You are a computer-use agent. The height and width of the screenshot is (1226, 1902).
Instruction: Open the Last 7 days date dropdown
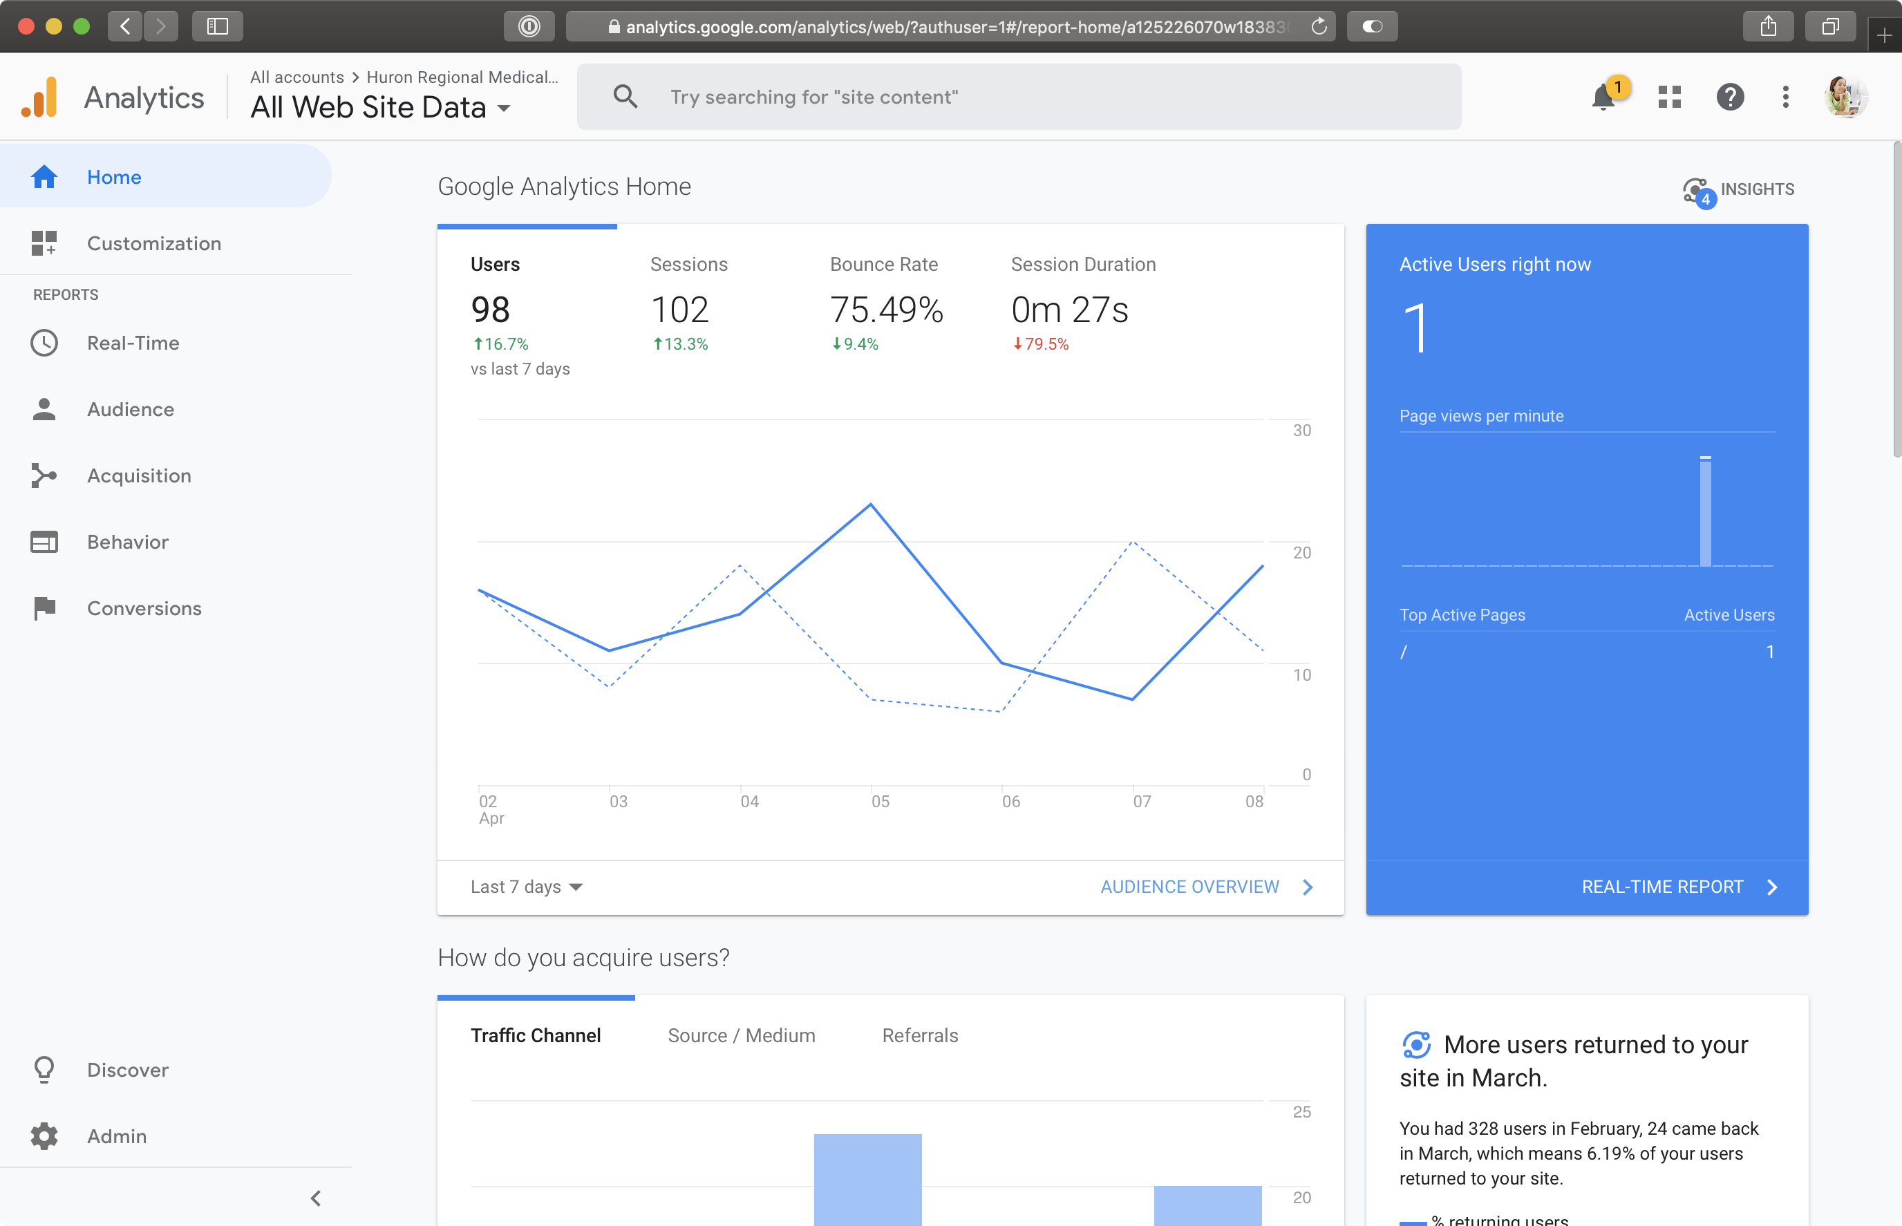(x=526, y=887)
